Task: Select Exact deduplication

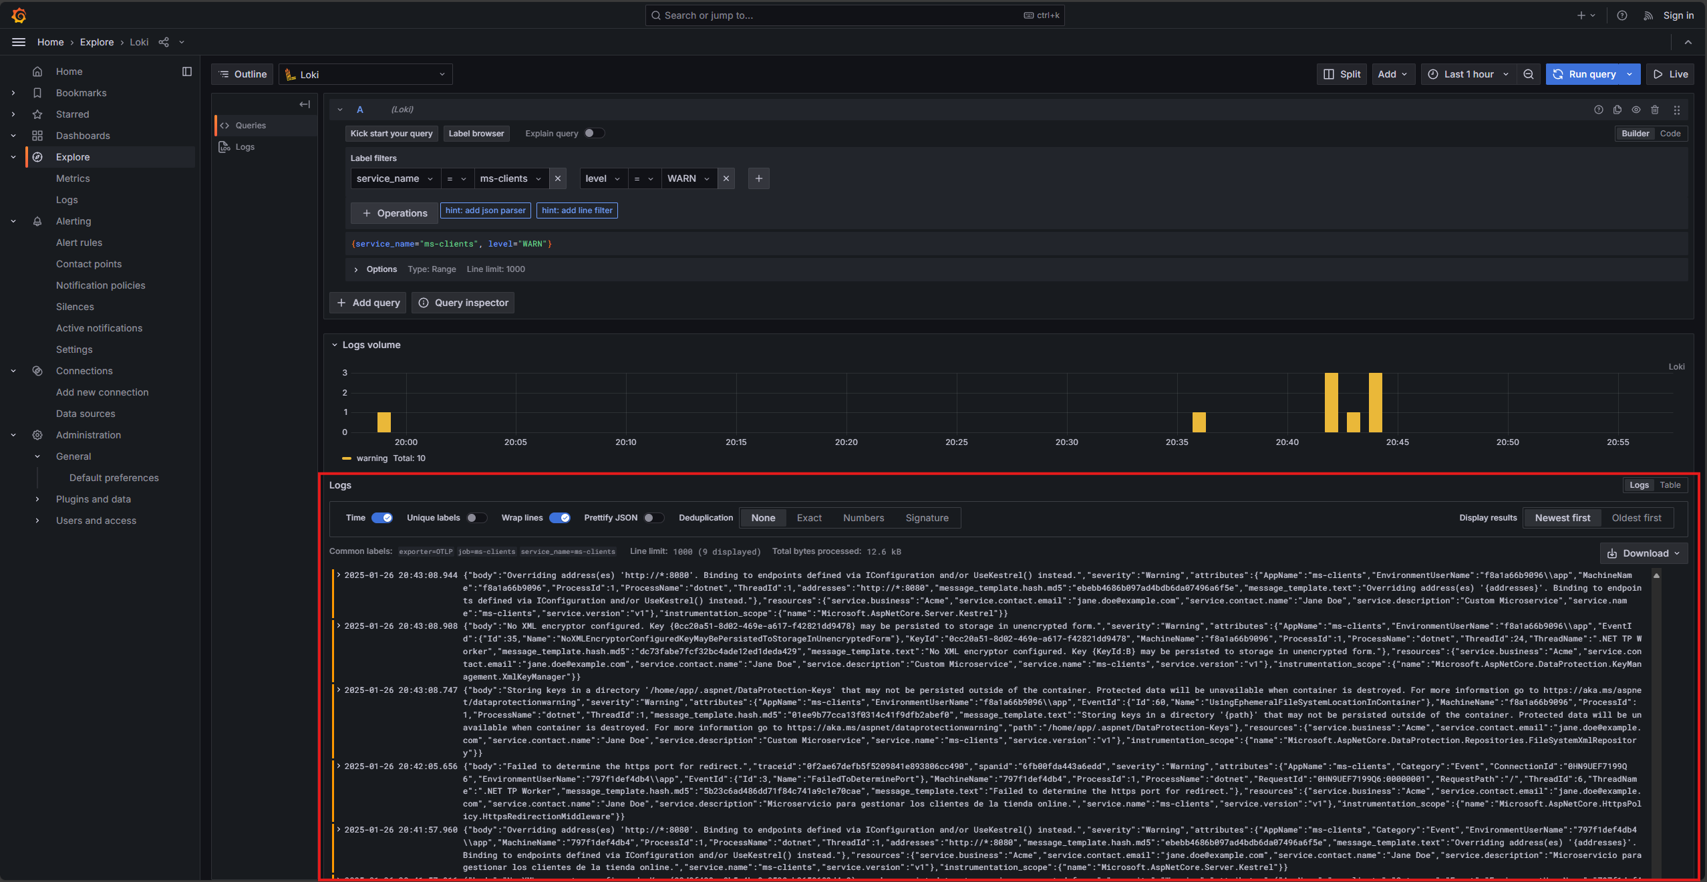Action: coord(809,518)
